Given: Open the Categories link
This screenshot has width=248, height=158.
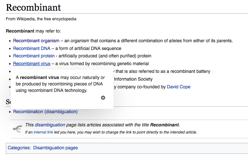Looking at the screenshot, I should (19, 148).
